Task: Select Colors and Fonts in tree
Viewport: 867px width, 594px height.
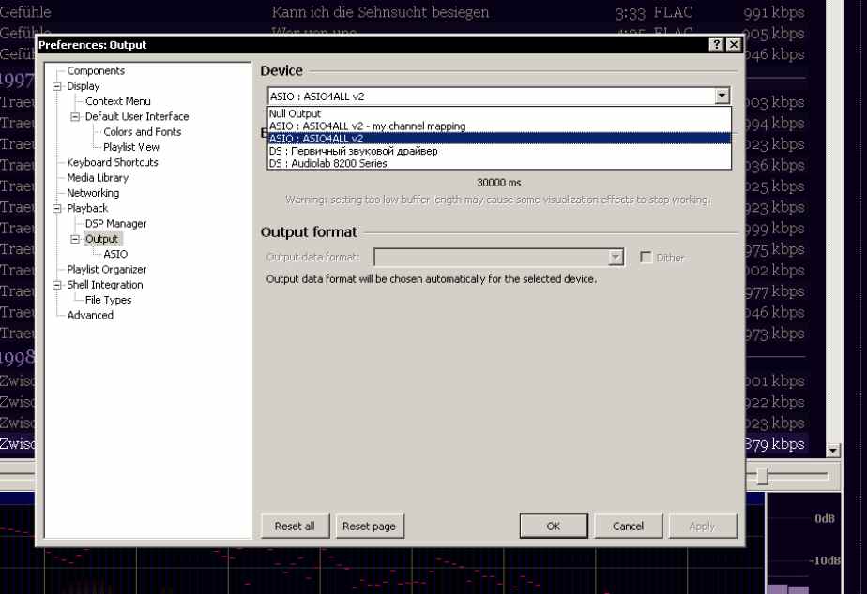Action: 142,132
